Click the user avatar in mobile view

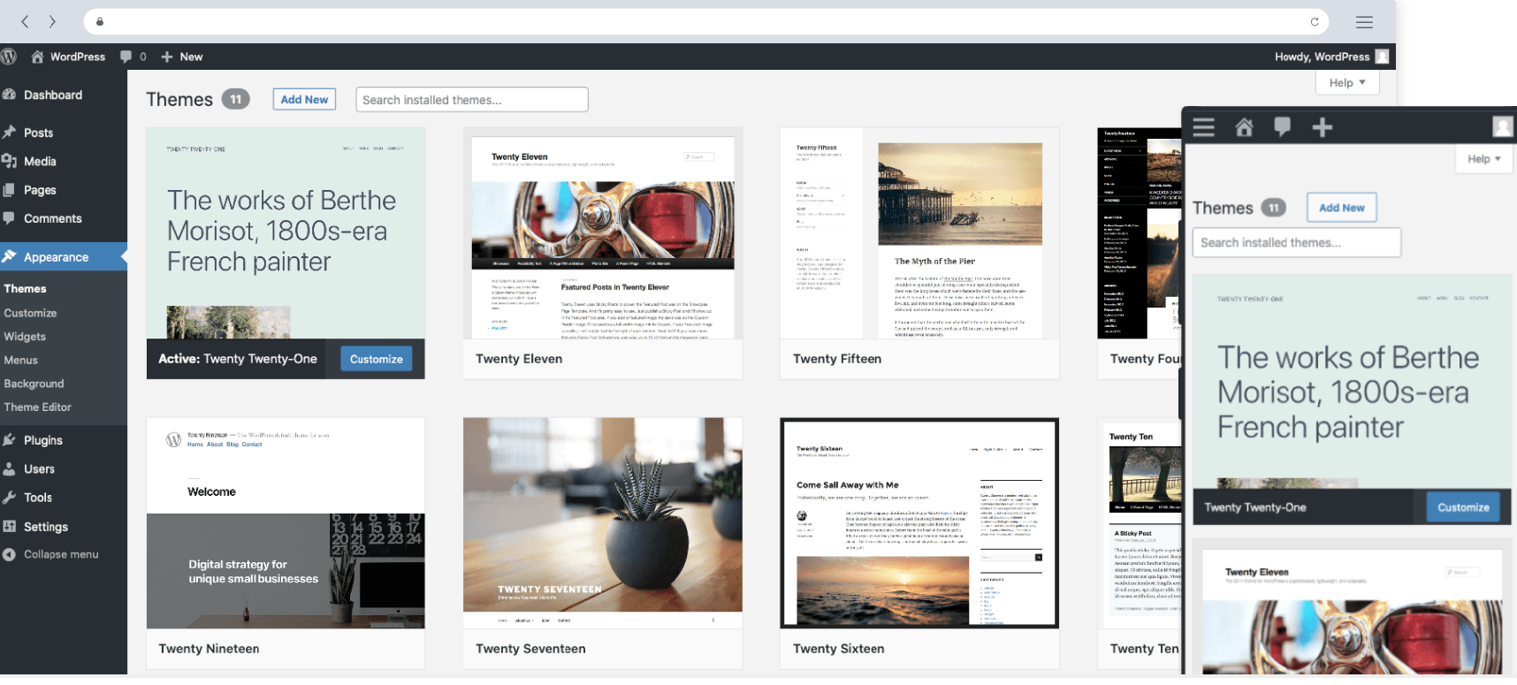pyautogui.click(x=1503, y=126)
